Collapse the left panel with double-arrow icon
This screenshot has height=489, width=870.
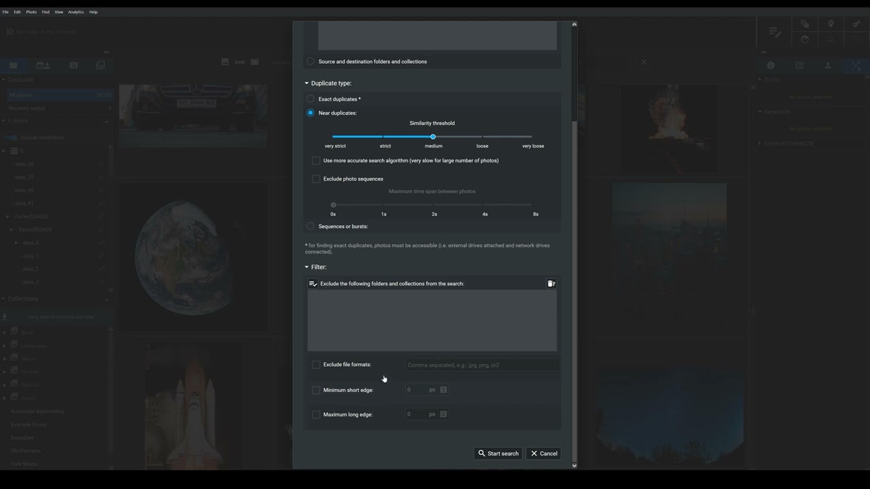pyautogui.click(x=106, y=52)
